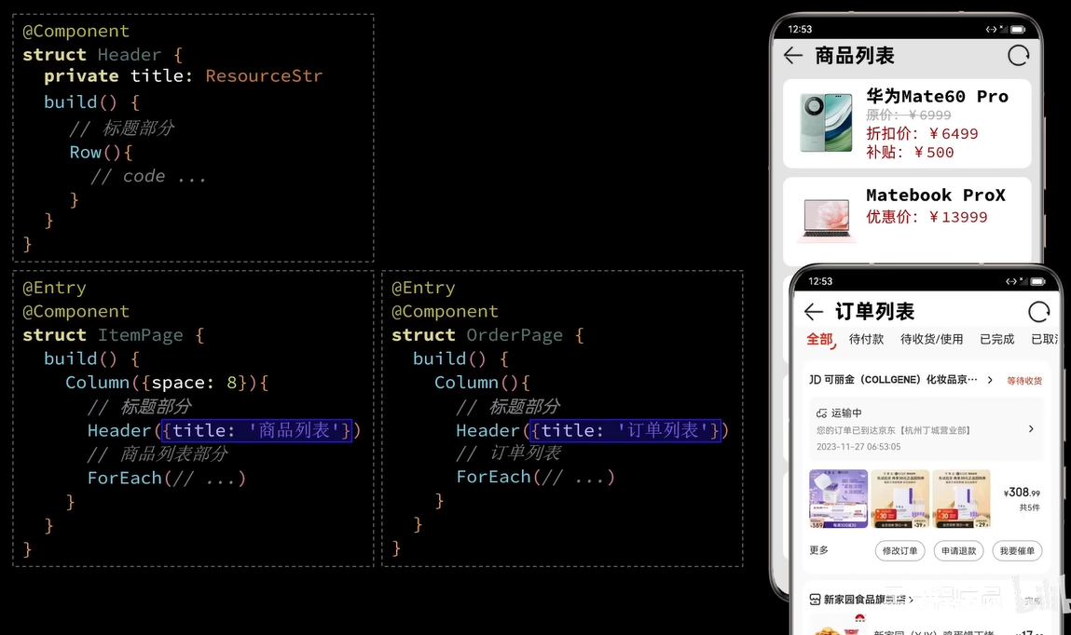Expand the 可丽金 shop chevron

[x=990, y=380]
